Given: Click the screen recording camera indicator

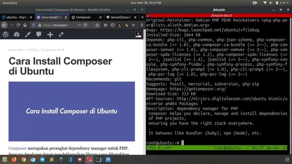Looking at the screenshot, I should click(x=255, y=3).
